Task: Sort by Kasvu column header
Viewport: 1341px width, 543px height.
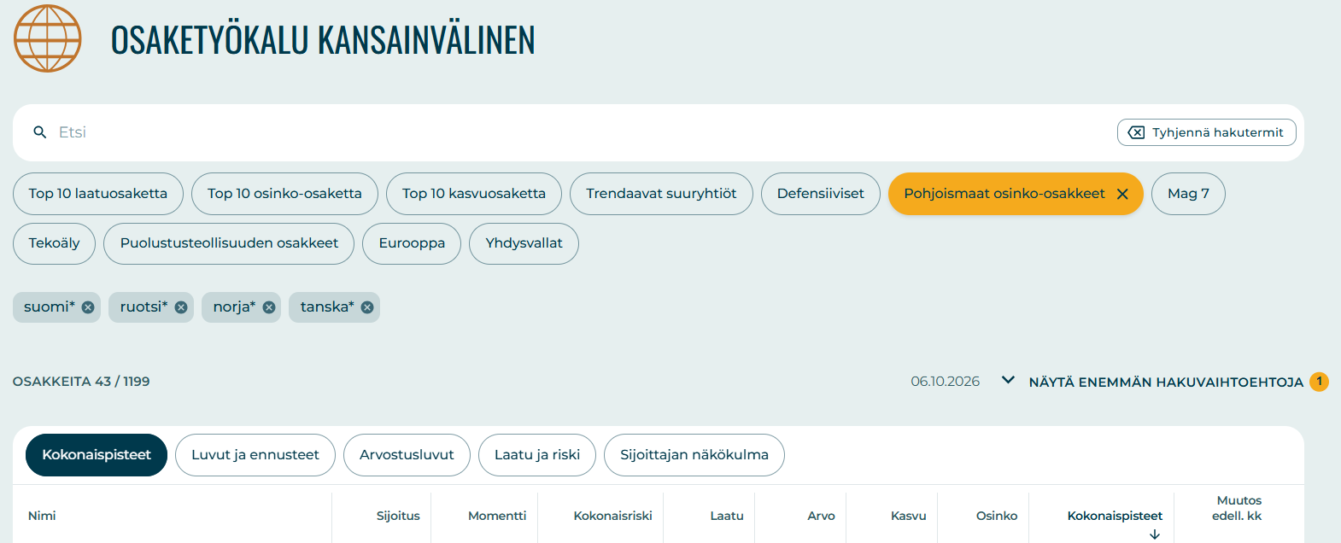Action: coord(909,516)
